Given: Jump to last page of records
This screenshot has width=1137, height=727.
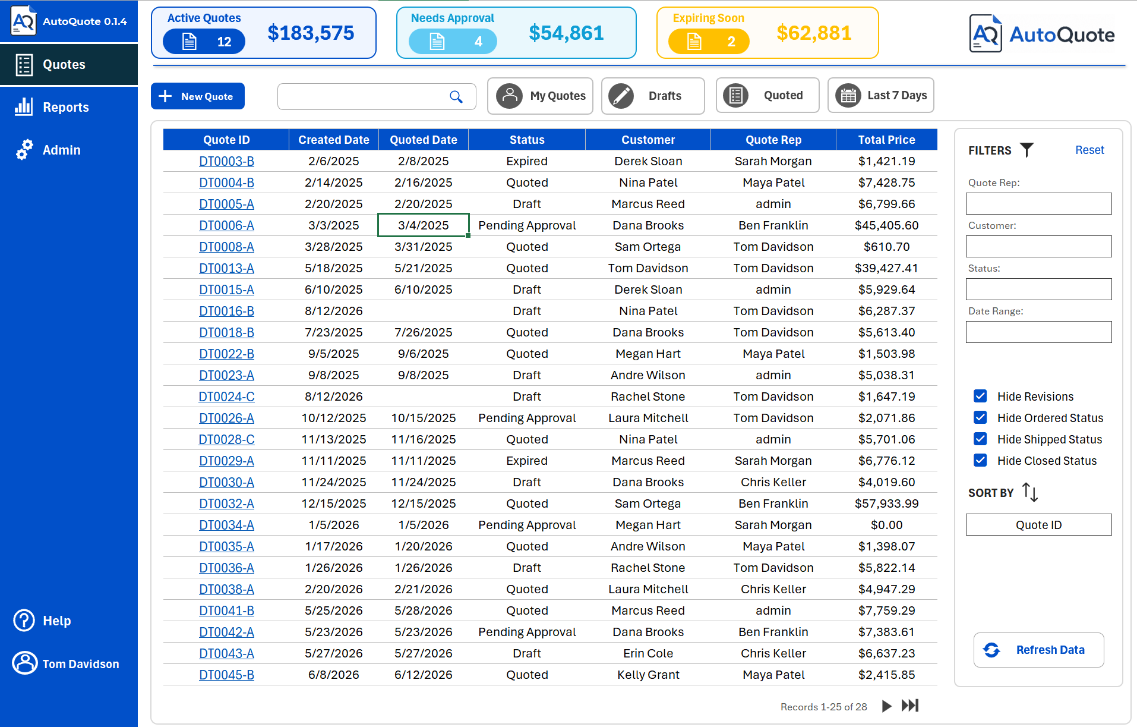Looking at the screenshot, I should [910, 706].
